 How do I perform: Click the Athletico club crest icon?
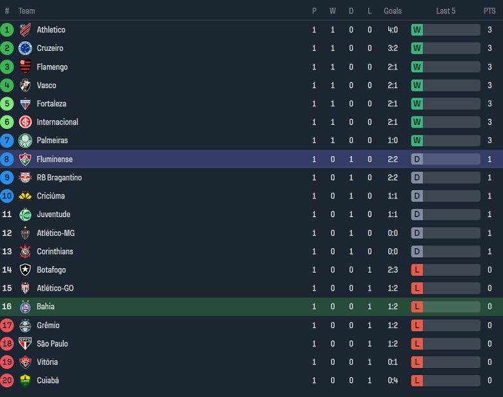(25, 30)
